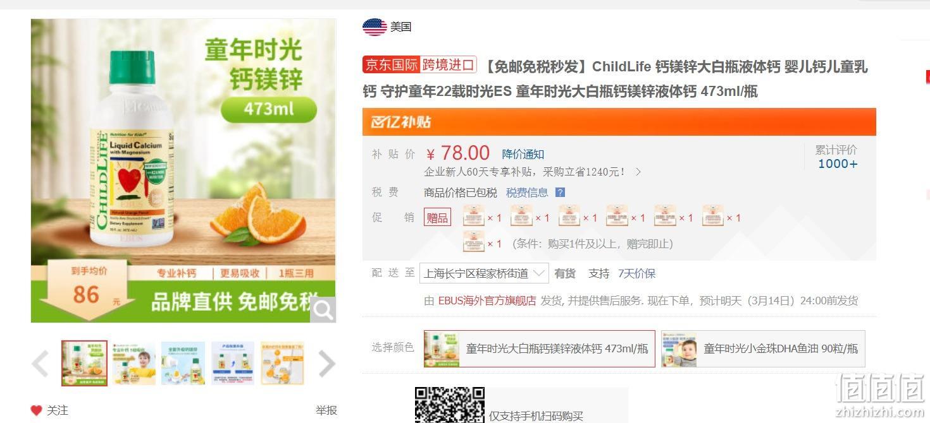Click the magnifier icon on product image

pyautogui.click(x=323, y=310)
